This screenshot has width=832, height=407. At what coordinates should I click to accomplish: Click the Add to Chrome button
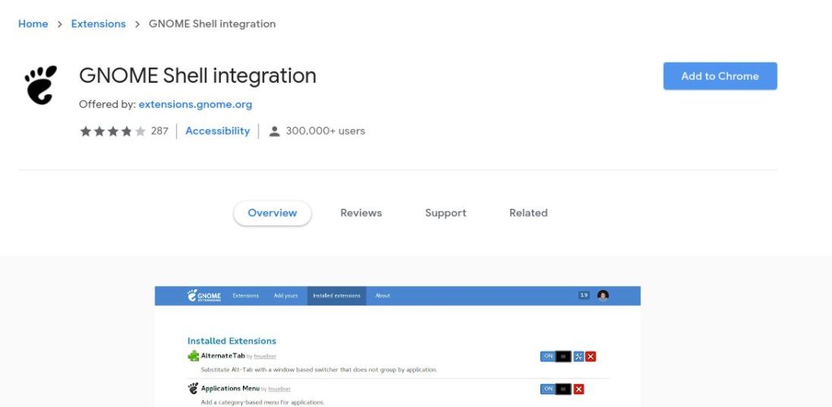coord(720,76)
